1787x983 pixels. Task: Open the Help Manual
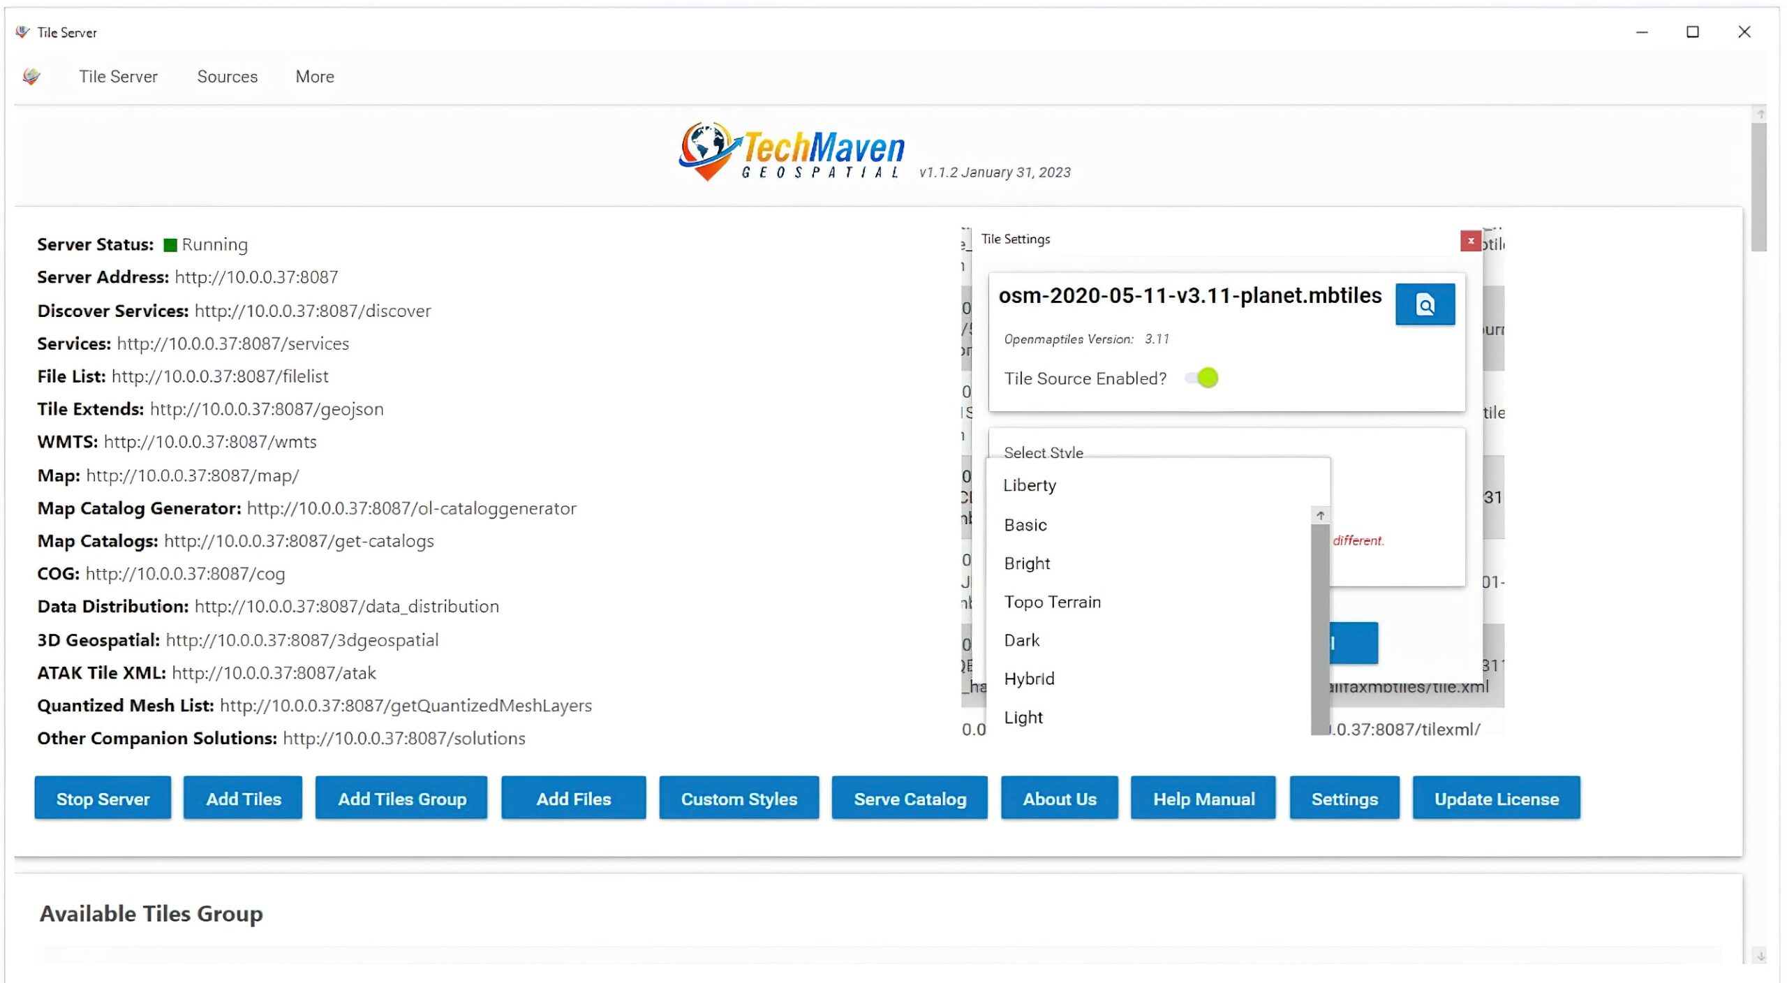coord(1203,798)
